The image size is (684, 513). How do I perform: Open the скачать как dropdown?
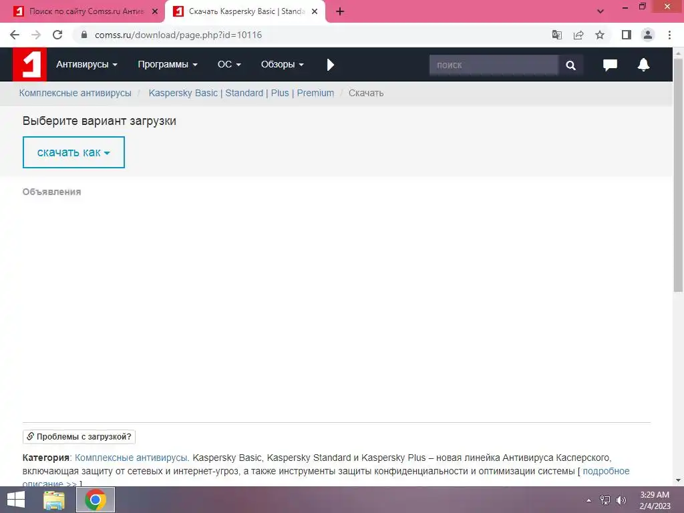[x=73, y=152]
